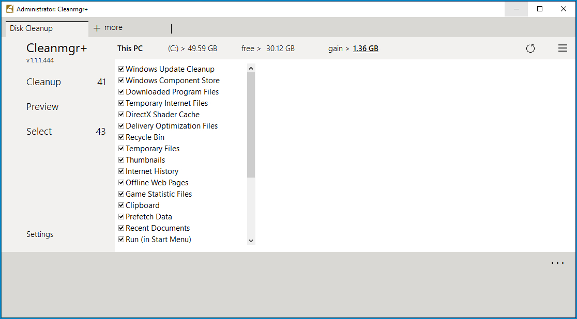This screenshot has width=577, height=319.
Task: Maximize the Cleanmgr+ window
Action: coord(540,9)
